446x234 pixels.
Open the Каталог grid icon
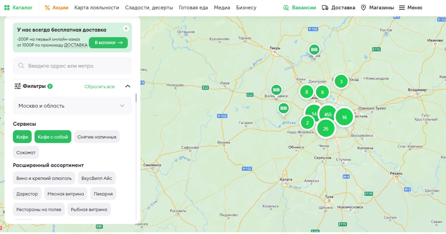[7, 7]
